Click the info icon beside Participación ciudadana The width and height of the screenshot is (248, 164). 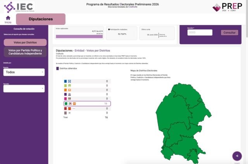click(109, 29)
